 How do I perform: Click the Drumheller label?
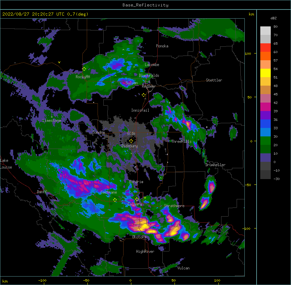(215, 165)
